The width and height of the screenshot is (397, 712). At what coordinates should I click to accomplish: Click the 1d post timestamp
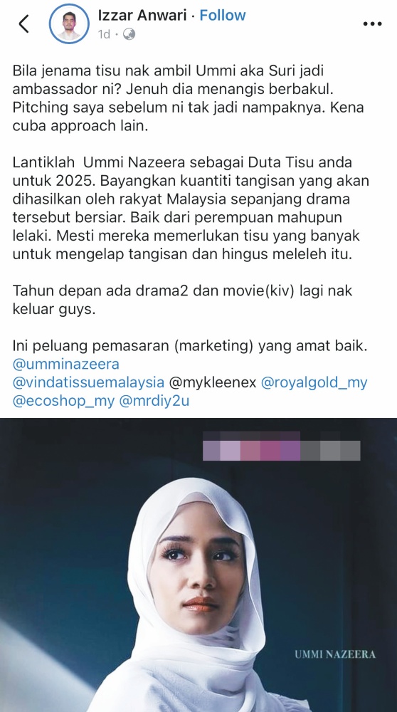104,34
